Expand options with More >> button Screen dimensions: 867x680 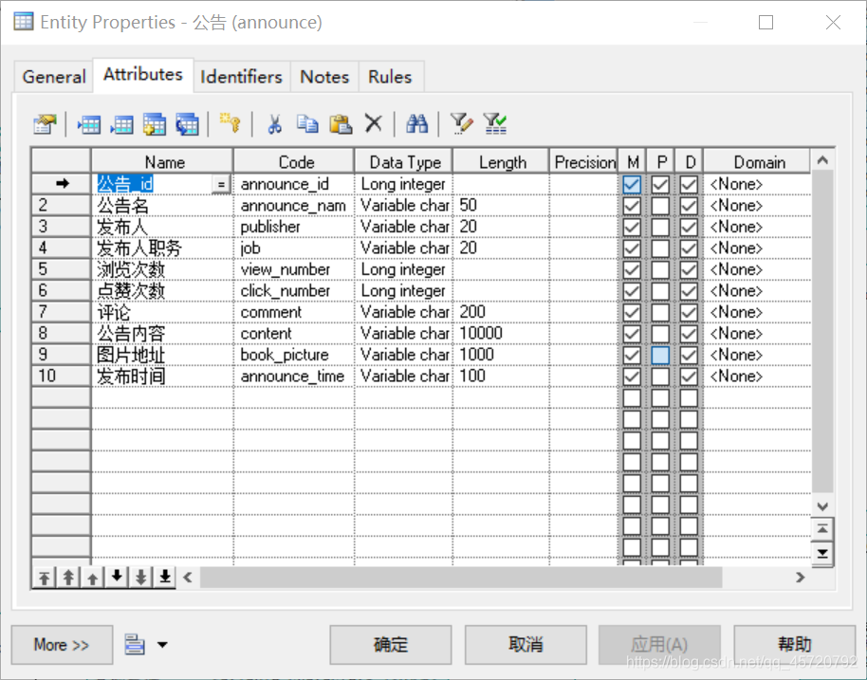pyautogui.click(x=62, y=645)
